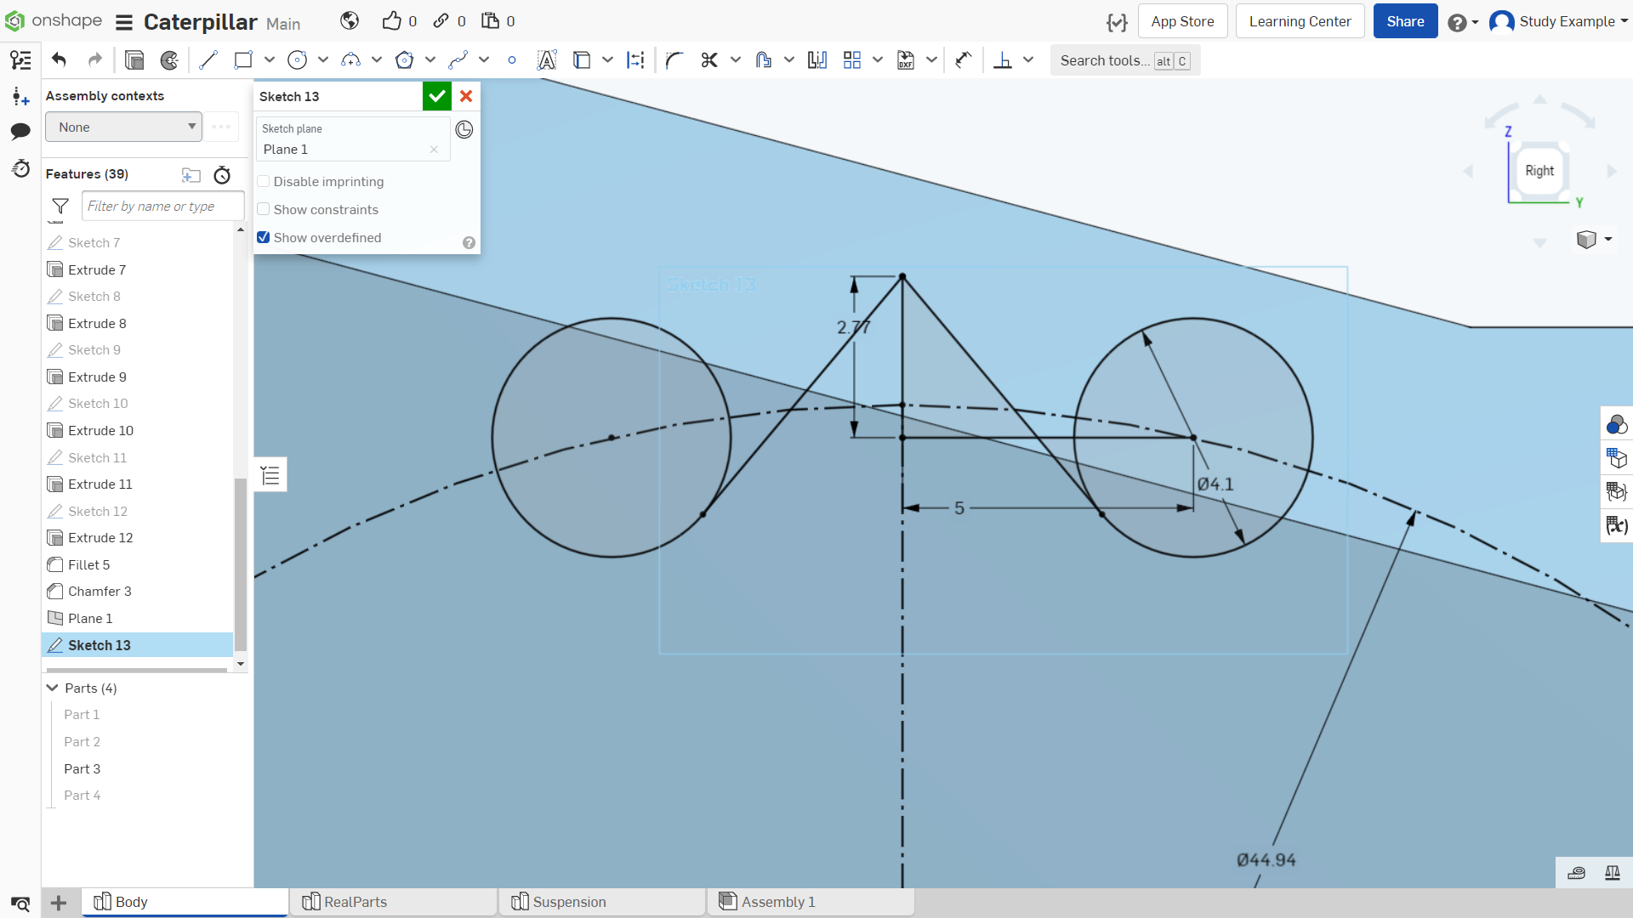Open Assembly contexts None dropdown
The height and width of the screenshot is (918, 1633).
coord(124,127)
